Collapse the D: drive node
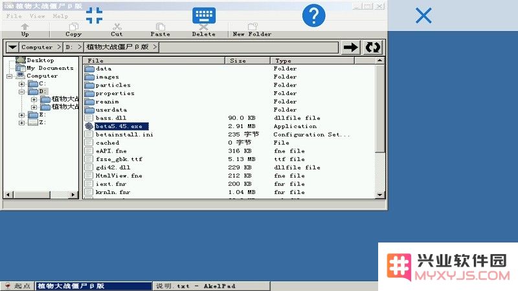This screenshot has height=291, width=518. click(21, 92)
